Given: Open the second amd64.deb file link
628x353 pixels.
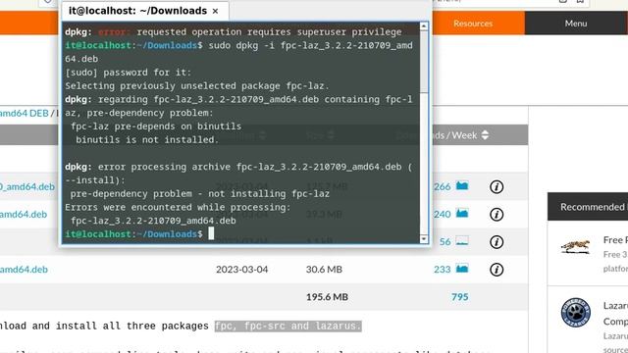Looking at the screenshot, I should pyautogui.click(x=24, y=214).
